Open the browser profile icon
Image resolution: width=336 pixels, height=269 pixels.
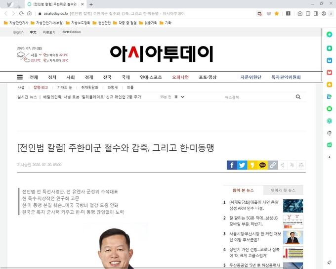pyautogui.click(x=324, y=13)
